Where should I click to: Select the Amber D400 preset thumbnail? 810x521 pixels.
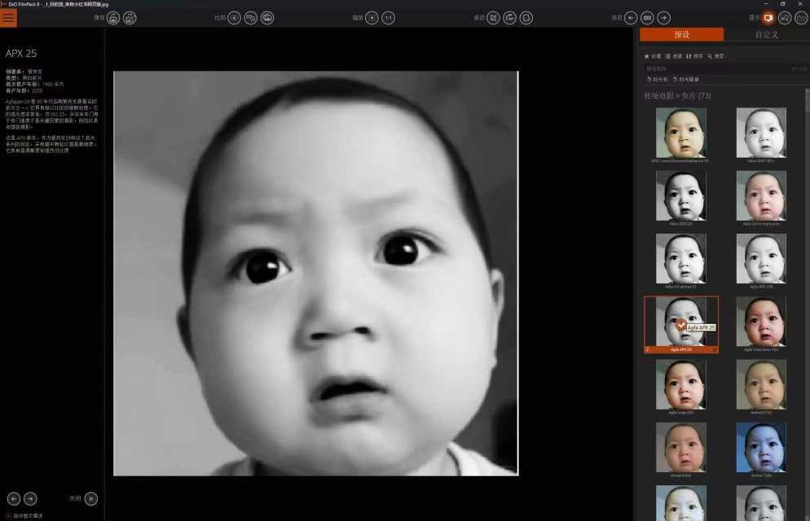click(681, 447)
